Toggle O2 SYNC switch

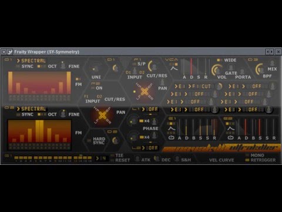coord(18,114)
